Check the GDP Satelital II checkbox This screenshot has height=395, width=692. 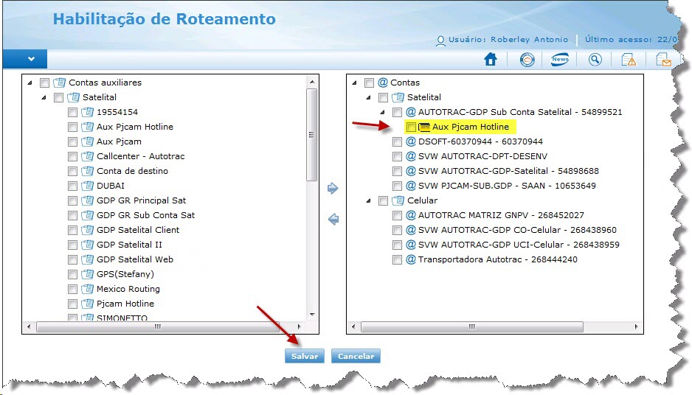click(73, 245)
